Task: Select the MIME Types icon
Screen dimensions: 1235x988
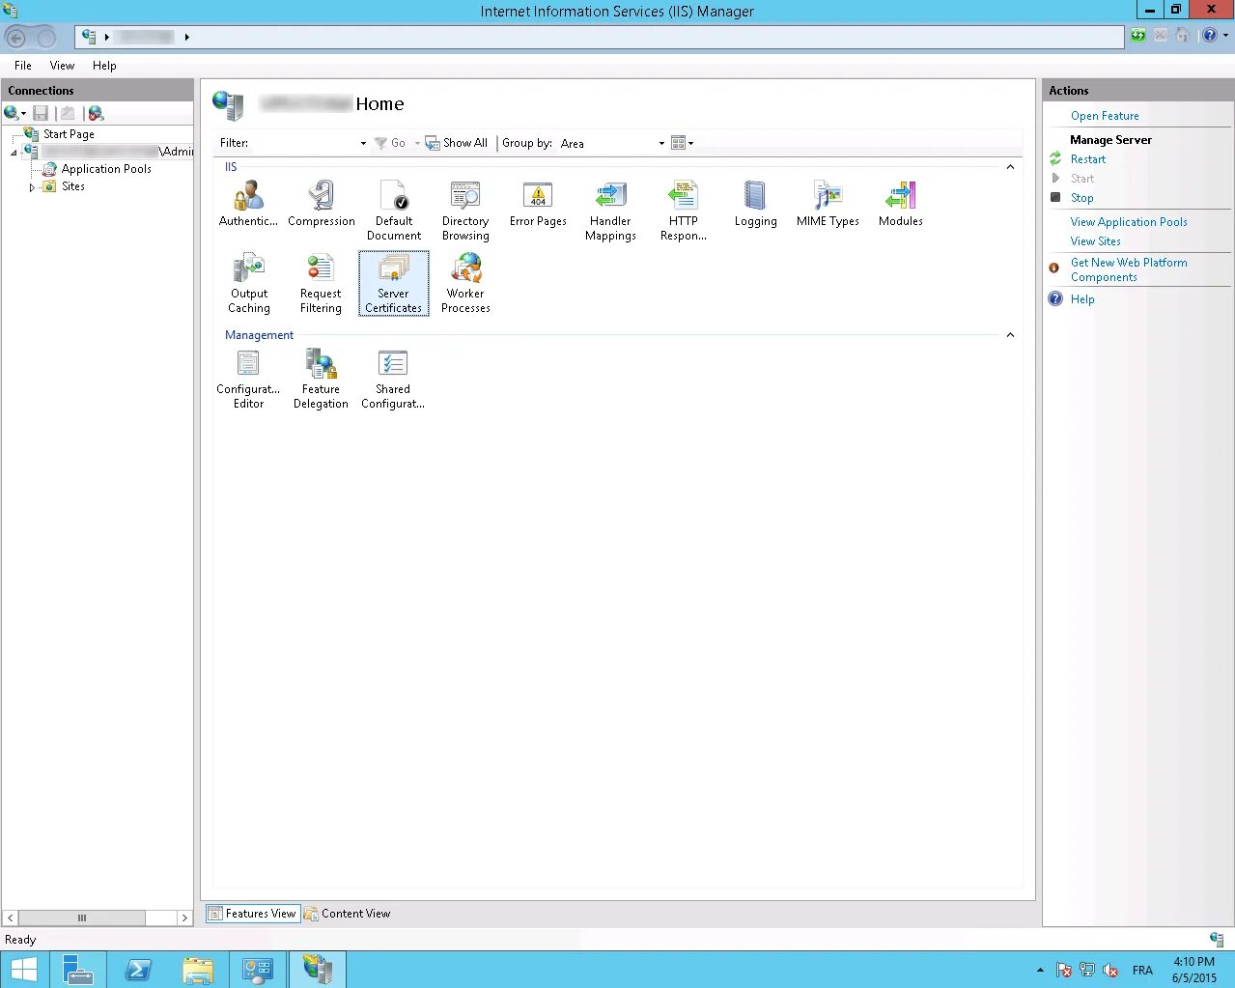Action: pos(828,204)
